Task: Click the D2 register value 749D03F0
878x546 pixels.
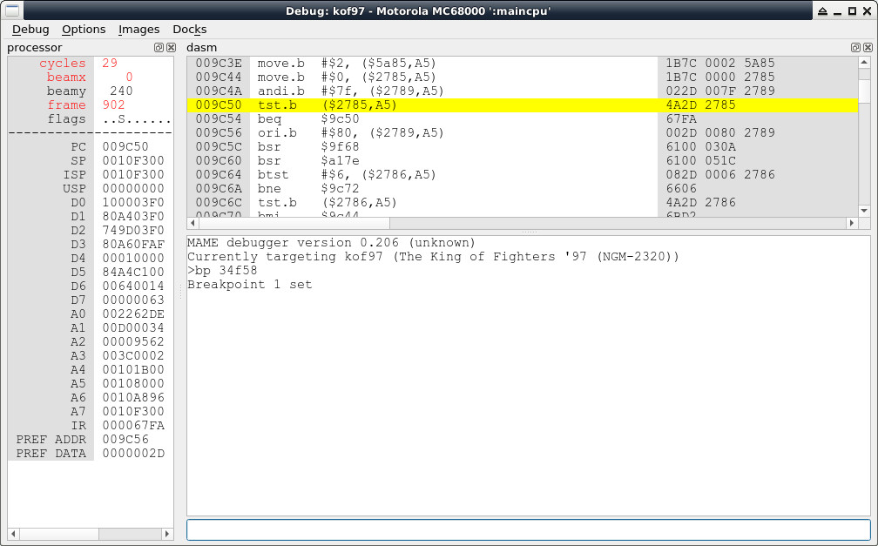Action: coord(133,230)
